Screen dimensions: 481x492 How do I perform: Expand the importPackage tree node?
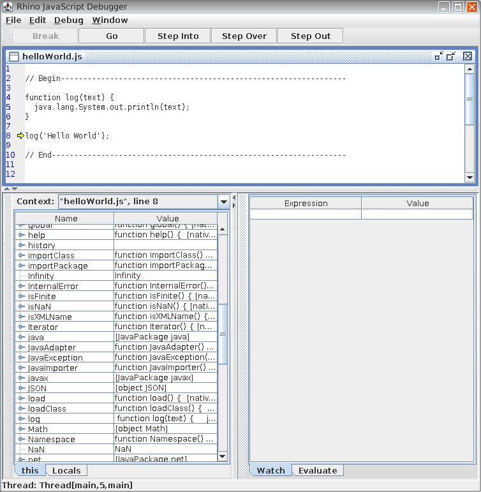tap(21, 265)
